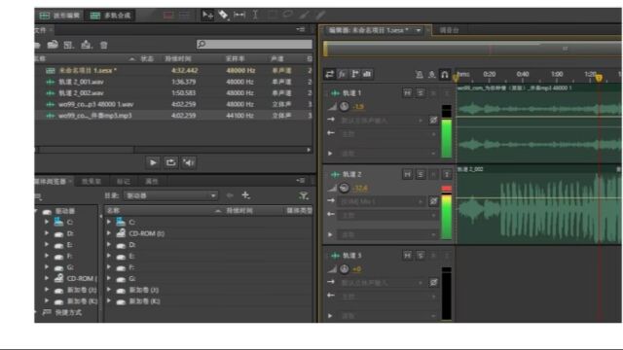Expand 新加卷 (K:) in right file list
Viewport: 623px width, 350px height.
click(109, 301)
